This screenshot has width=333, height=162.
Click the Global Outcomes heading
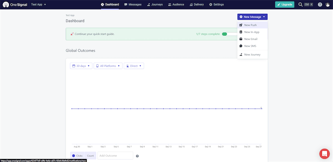80,51
